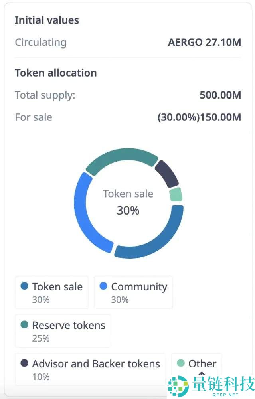Click the AERGO 27.10M circulating value
The width and height of the screenshot is (255, 399).
(204, 42)
